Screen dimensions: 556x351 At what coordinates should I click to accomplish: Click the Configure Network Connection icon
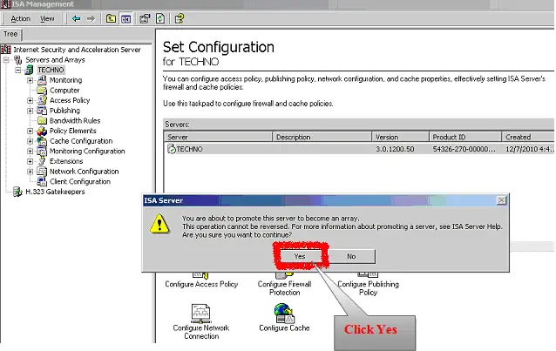[200, 313]
